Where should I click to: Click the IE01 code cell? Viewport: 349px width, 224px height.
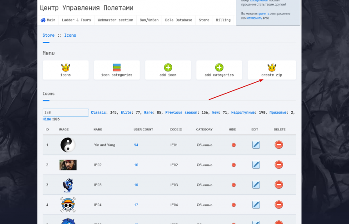coord(174,145)
